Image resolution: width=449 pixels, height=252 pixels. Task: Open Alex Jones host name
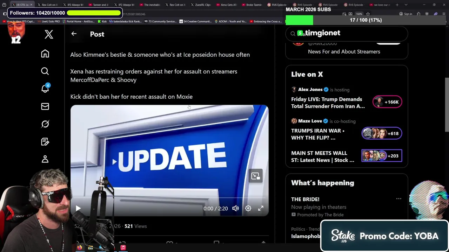[x=310, y=90]
